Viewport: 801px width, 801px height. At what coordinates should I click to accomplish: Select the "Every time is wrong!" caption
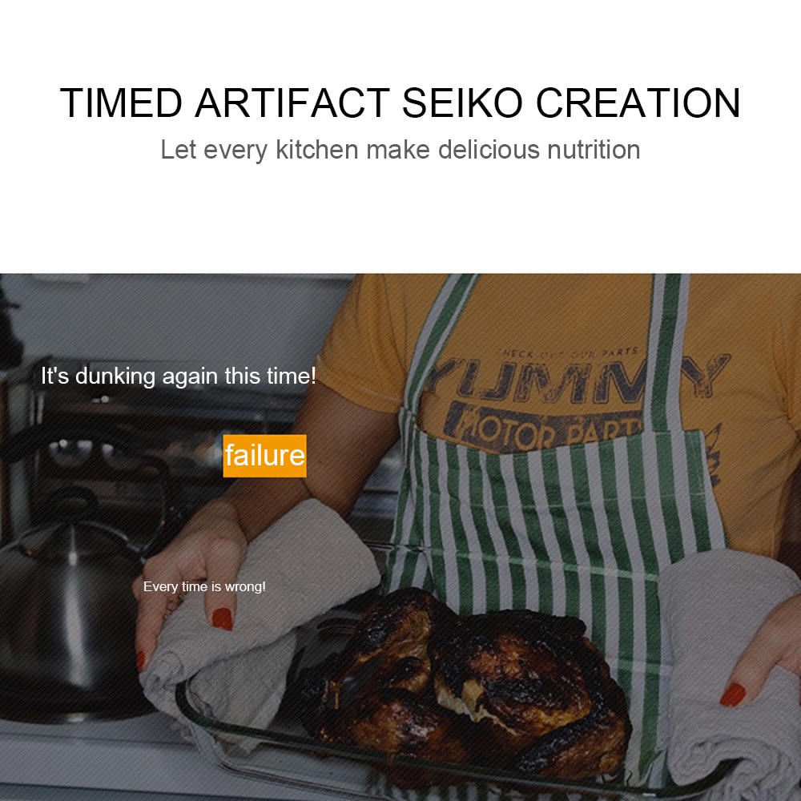coord(204,586)
